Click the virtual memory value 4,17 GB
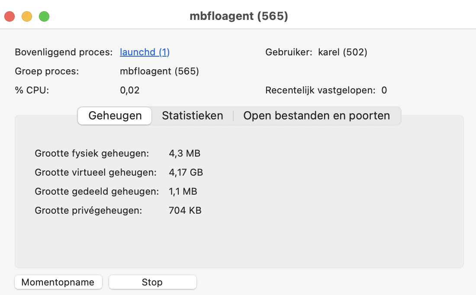The image size is (476, 295). pyautogui.click(x=186, y=173)
